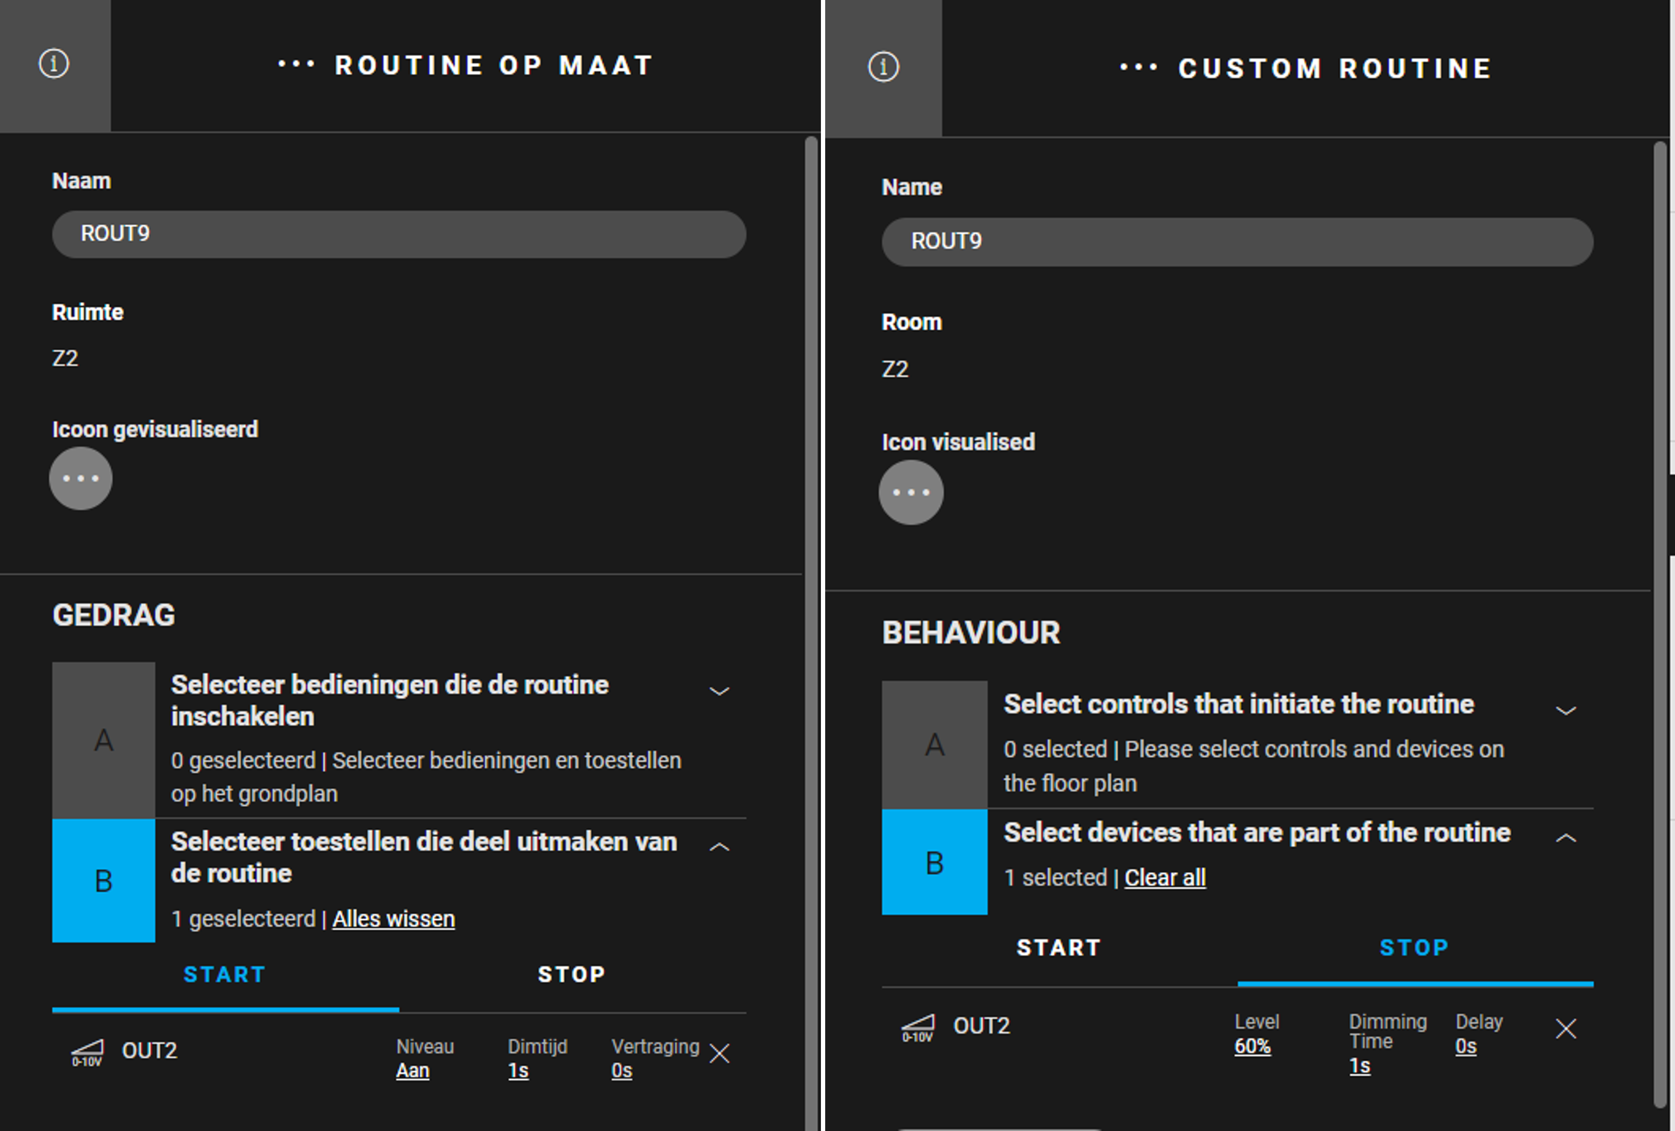The width and height of the screenshot is (1675, 1131).
Task: Expand 'Select controls that initiate' chevron
Action: (x=1566, y=711)
